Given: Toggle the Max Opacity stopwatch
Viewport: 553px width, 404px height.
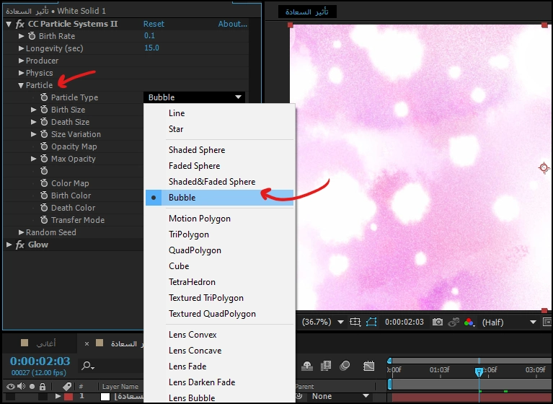Looking at the screenshot, I should tap(44, 159).
